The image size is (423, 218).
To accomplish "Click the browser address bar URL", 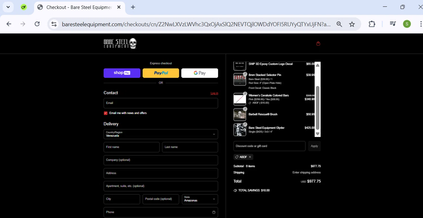I will (x=196, y=24).
